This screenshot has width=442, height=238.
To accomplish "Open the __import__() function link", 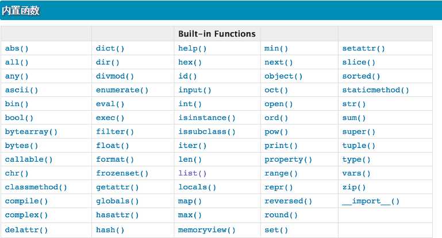I will click(x=371, y=201).
